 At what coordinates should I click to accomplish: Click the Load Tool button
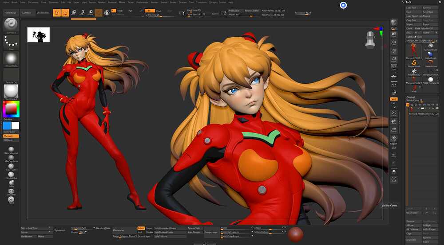pos(414,8)
